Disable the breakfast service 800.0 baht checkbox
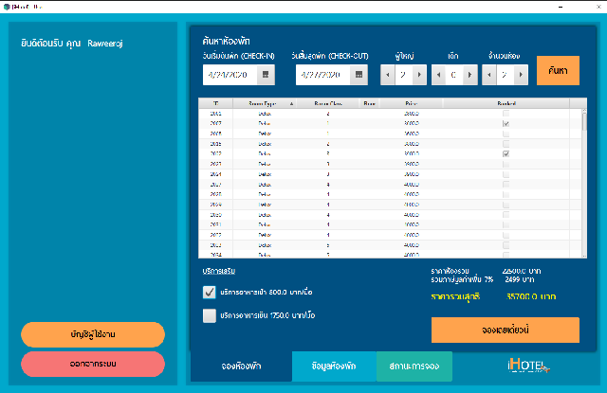The width and height of the screenshot is (607, 393). pyautogui.click(x=210, y=292)
